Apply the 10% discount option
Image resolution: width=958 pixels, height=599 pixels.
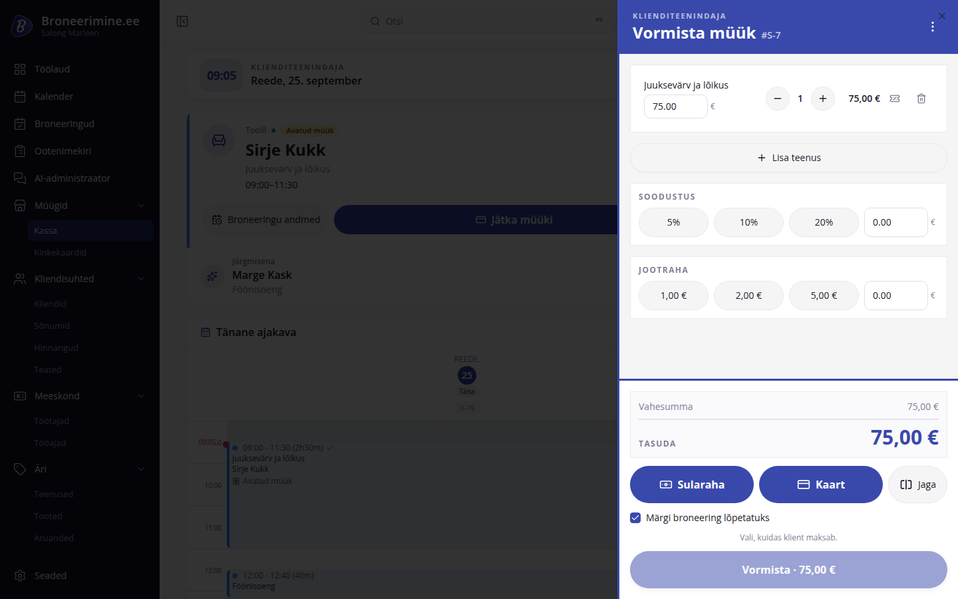(748, 222)
